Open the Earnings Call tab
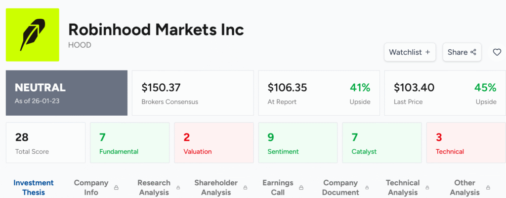The width and height of the screenshot is (506, 198). [278, 187]
